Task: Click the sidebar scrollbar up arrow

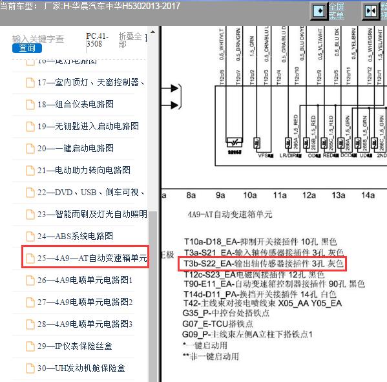Action: coord(152,32)
